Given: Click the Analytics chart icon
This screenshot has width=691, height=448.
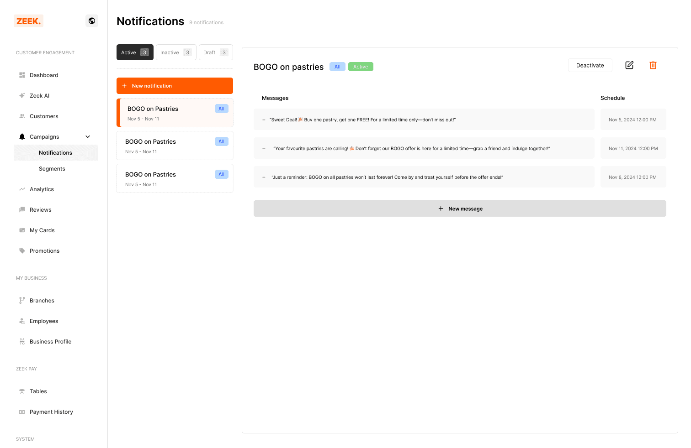Looking at the screenshot, I should [22, 189].
